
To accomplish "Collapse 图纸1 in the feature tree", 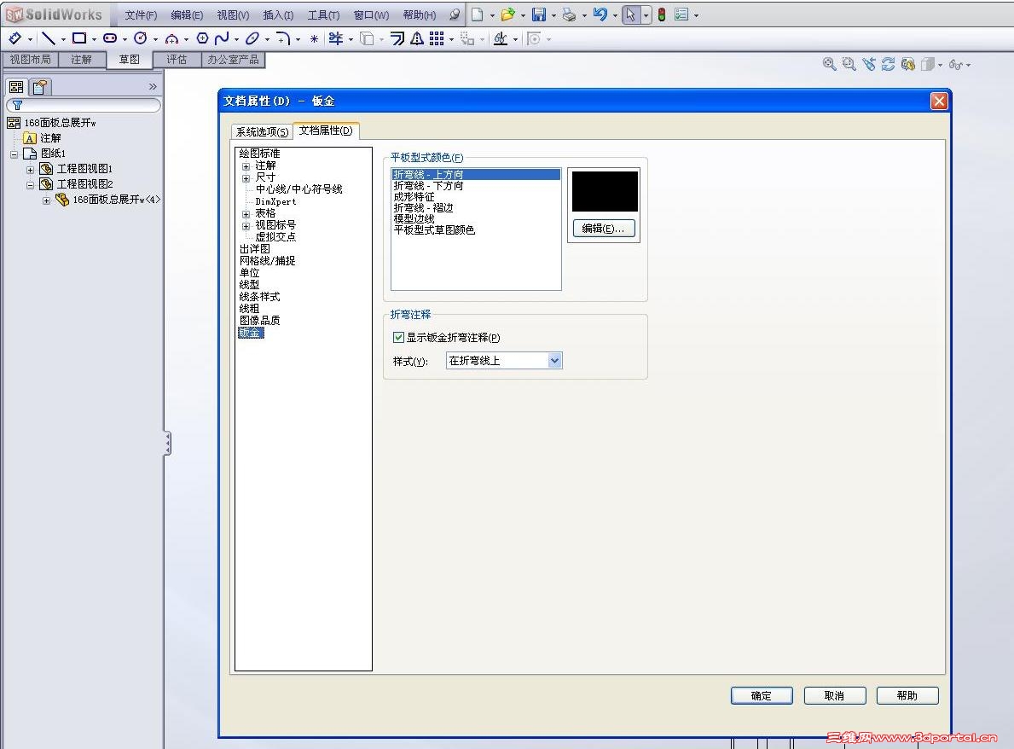I will [x=14, y=154].
